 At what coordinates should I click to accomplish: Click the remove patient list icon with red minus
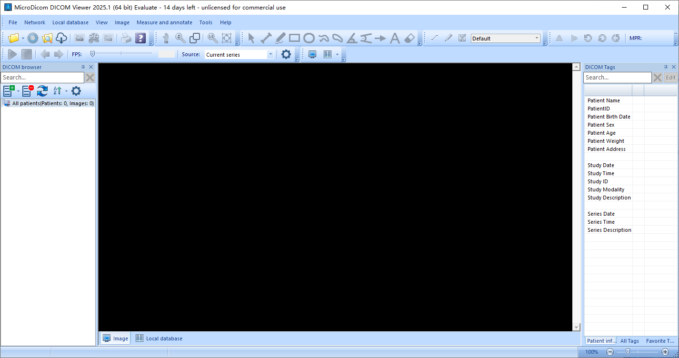28,90
